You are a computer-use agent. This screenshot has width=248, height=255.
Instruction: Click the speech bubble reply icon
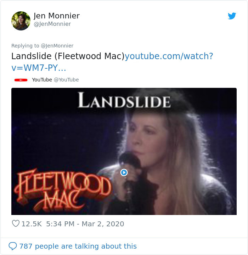click(12, 246)
